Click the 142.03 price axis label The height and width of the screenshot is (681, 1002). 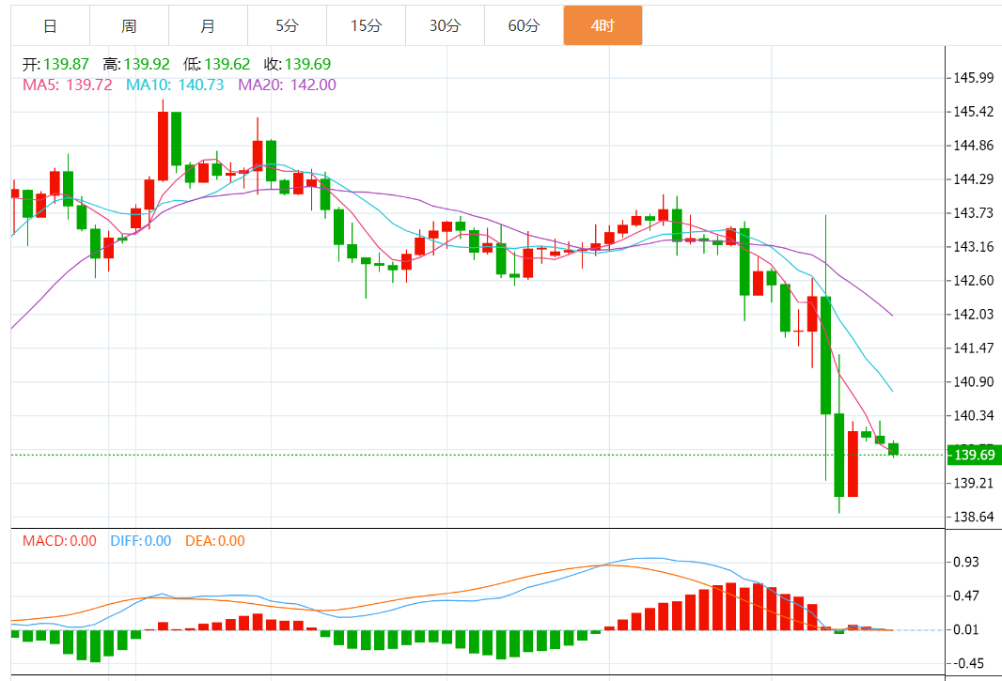[x=973, y=315]
